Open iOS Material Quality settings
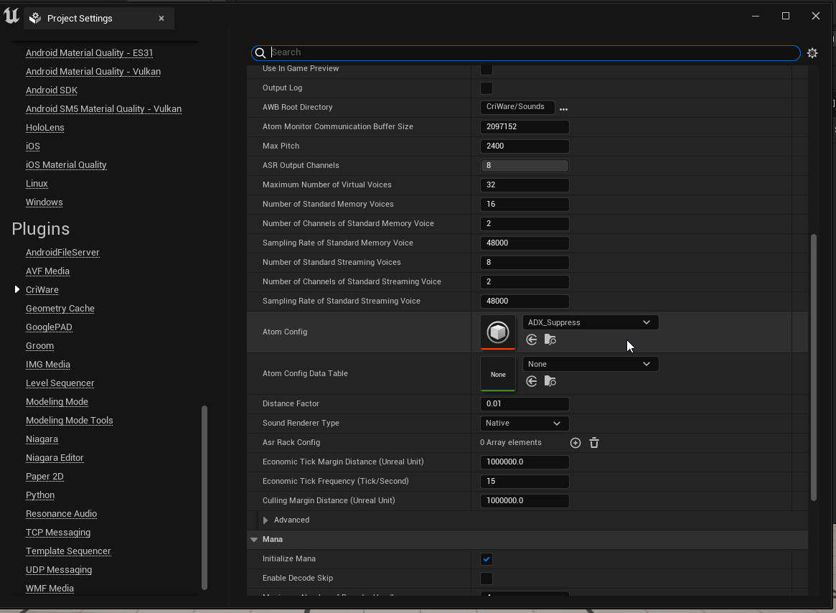Image resolution: width=836 pixels, height=613 pixels. click(66, 165)
